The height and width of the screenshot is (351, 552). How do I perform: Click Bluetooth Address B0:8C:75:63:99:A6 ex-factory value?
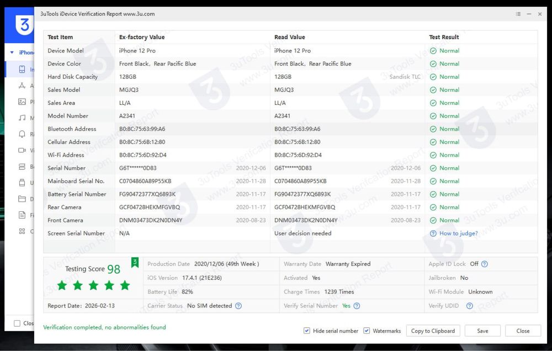142,129
